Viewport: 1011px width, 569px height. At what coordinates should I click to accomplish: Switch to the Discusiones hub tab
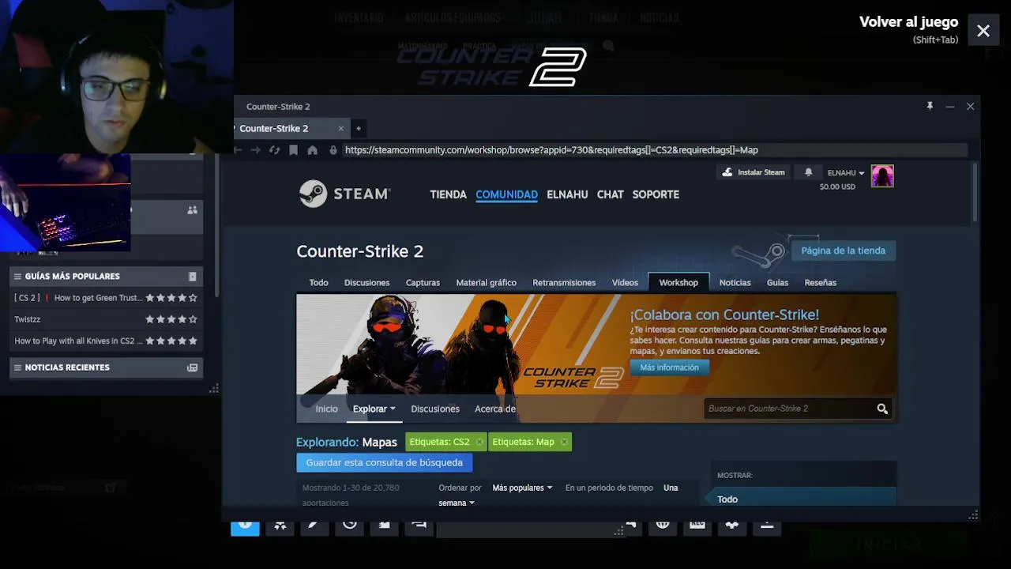pos(366,282)
